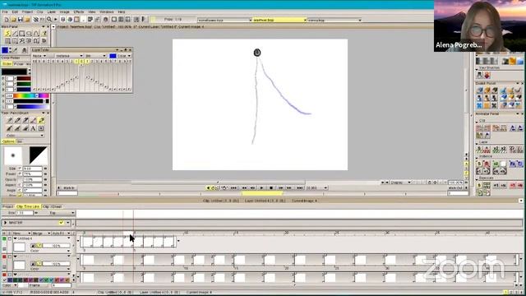Select the second brush tool in top row

(x=17, y=121)
